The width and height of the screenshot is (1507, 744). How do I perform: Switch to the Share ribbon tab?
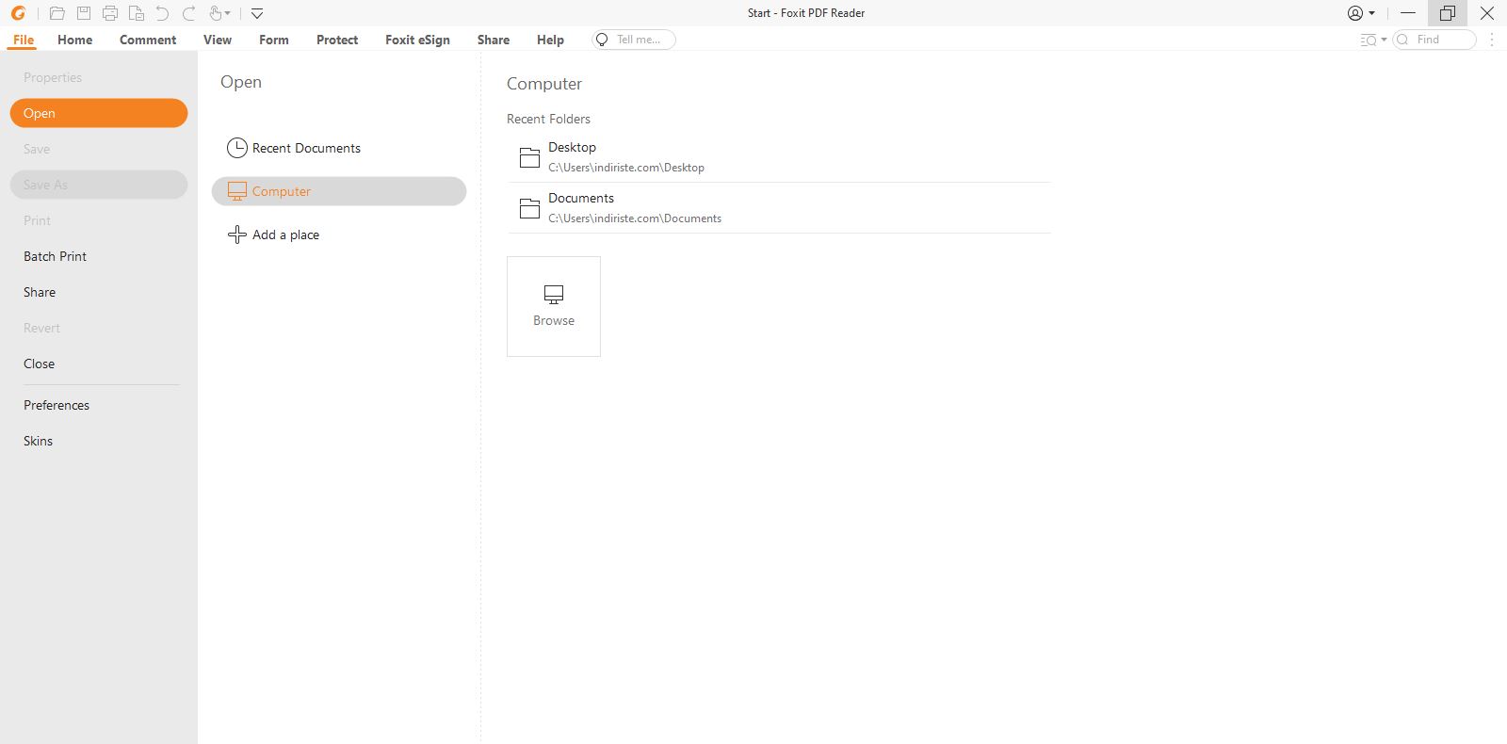click(x=494, y=40)
